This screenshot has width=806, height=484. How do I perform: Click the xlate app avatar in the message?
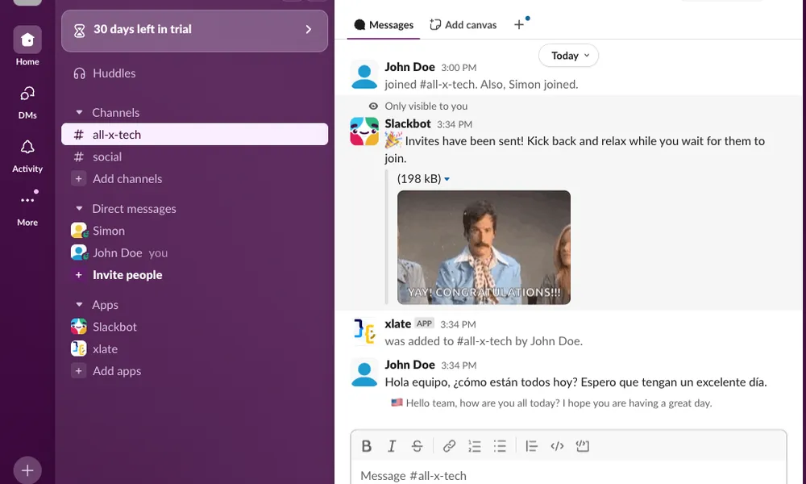pyautogui.click(x=364, y=331)
